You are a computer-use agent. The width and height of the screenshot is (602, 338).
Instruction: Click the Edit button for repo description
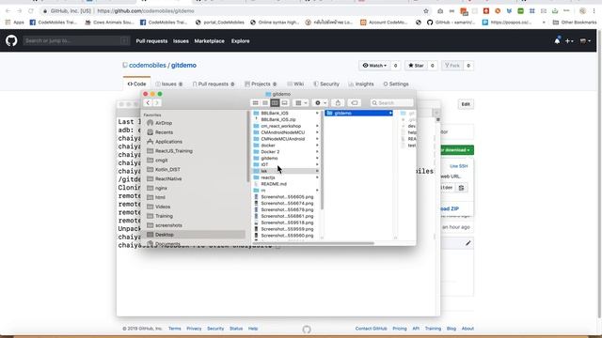coord(466,104)
